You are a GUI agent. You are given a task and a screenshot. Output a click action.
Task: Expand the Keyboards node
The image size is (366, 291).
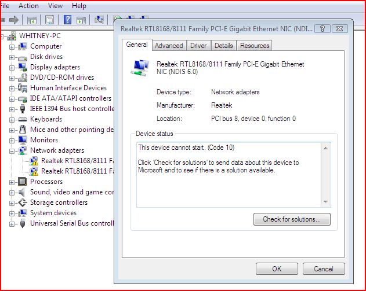point(12,120)
